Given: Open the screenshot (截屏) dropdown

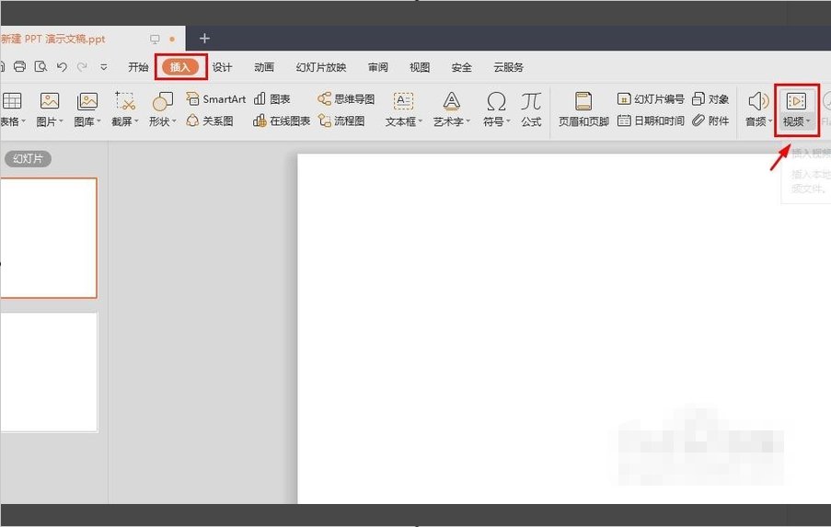Looking at the screenshot, I should click(x=125, y=121).
